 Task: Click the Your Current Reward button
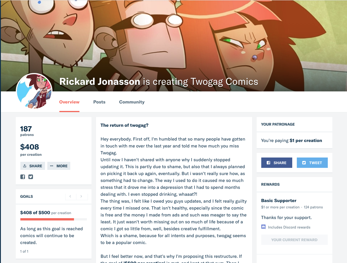point(294,240)
